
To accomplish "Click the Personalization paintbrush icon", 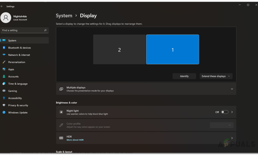I will [x=4, y=62].
